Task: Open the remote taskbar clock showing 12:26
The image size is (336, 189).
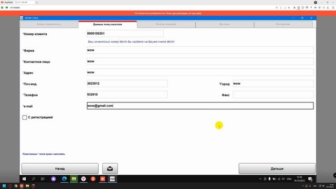Action: click(299, 179)
